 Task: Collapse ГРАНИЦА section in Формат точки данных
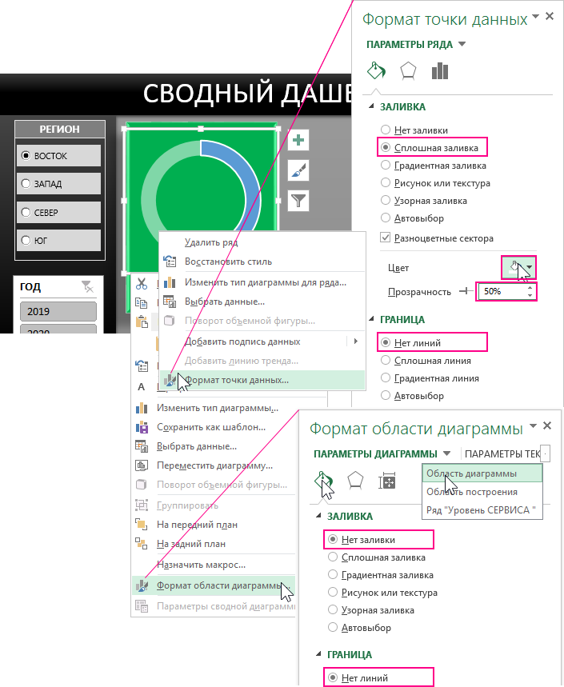(371, 319)
